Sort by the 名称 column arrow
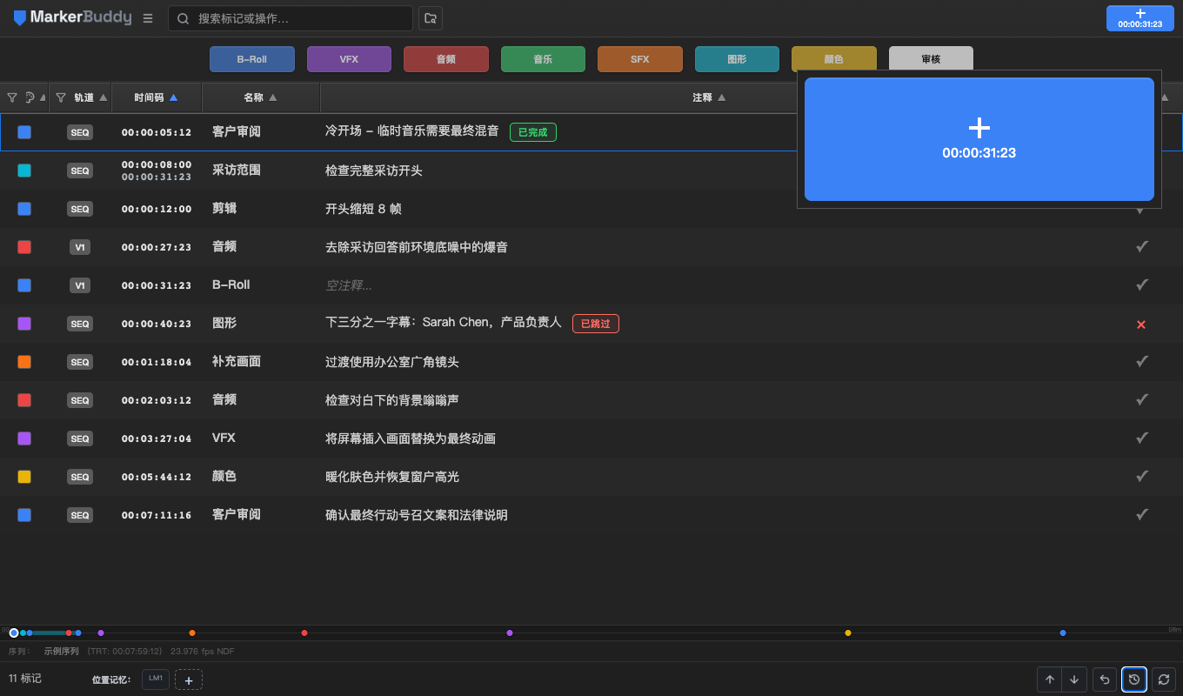The height and width of the screenshot is (696, 1183). 273,98
